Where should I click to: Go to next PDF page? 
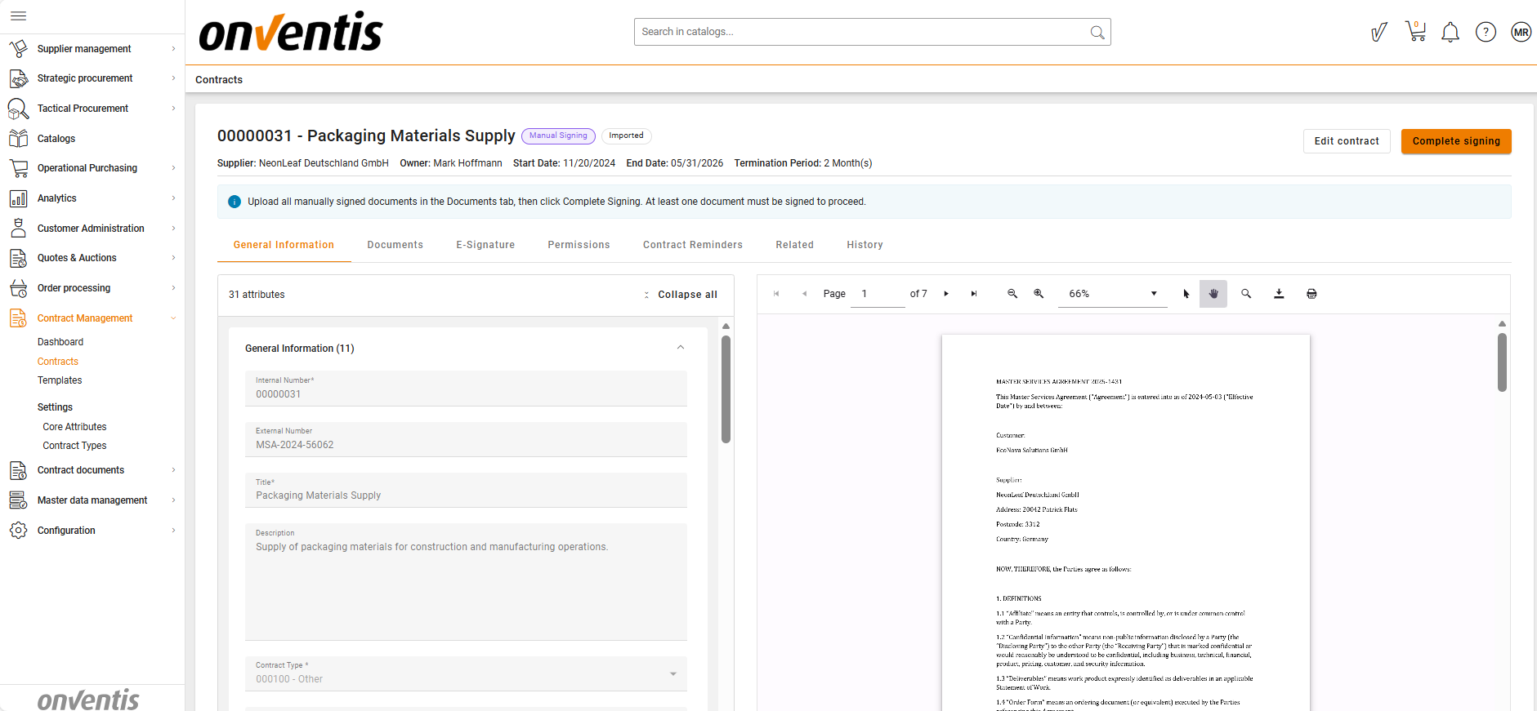point(946,294)
